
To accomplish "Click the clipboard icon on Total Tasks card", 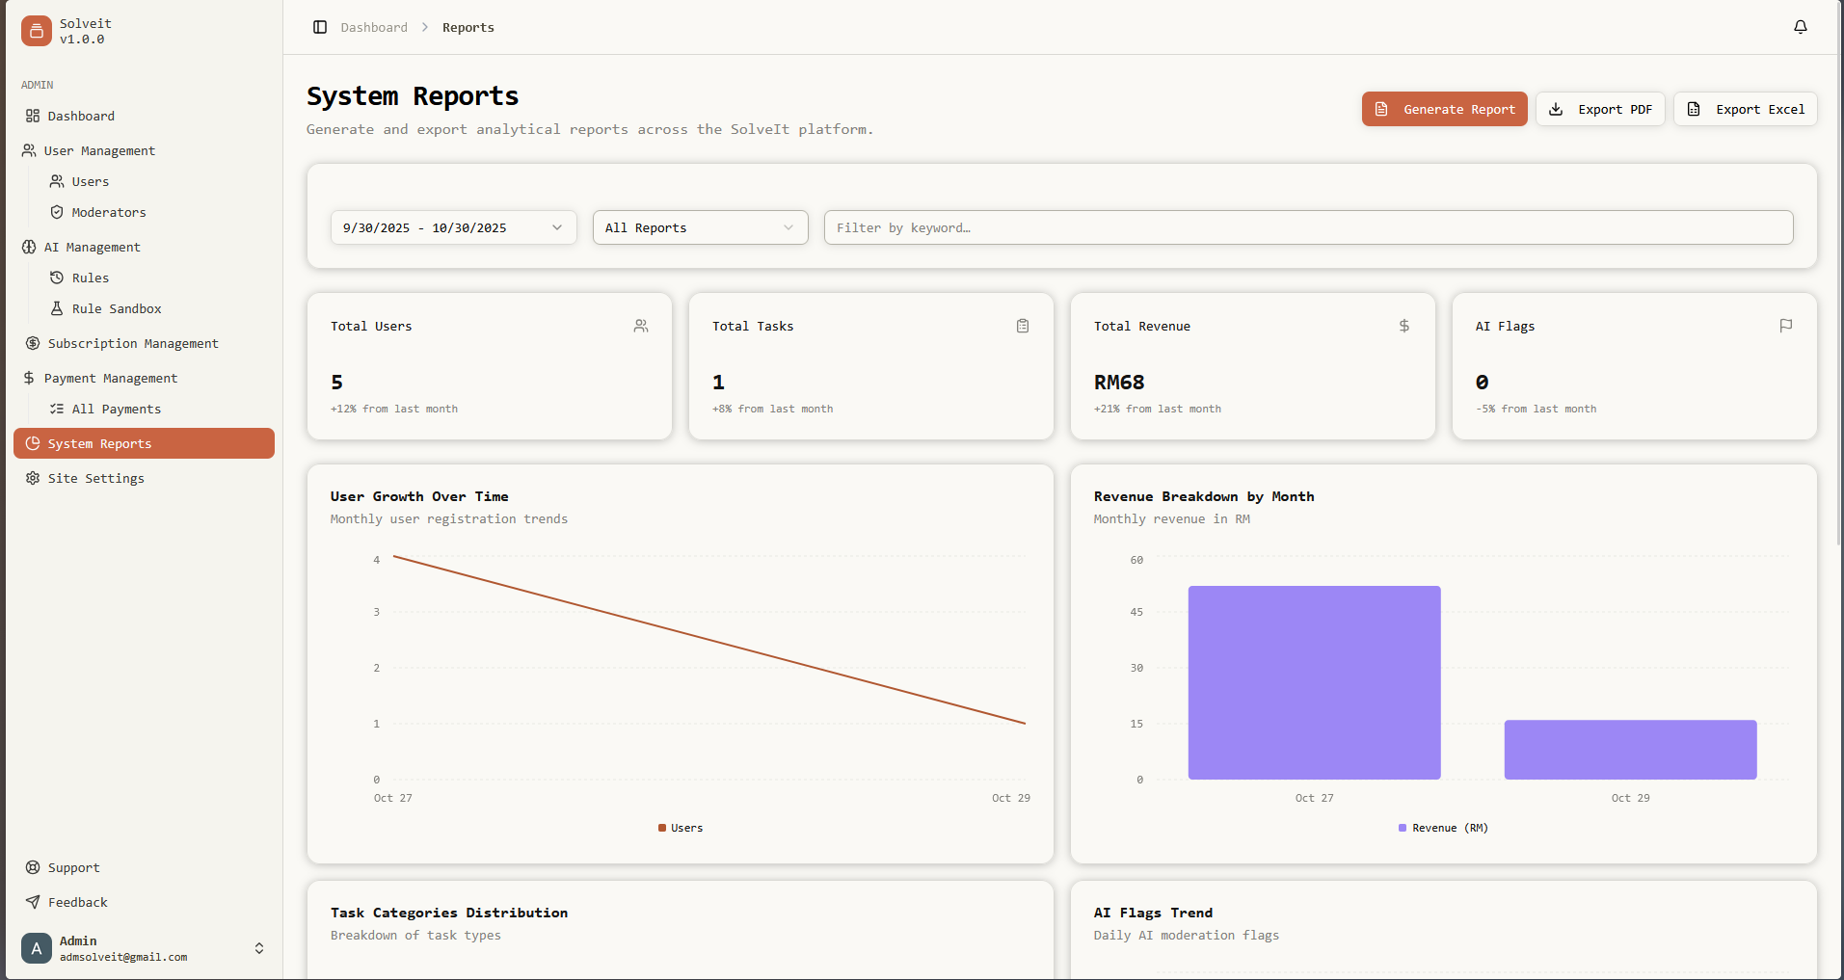I will point(1022,326).
